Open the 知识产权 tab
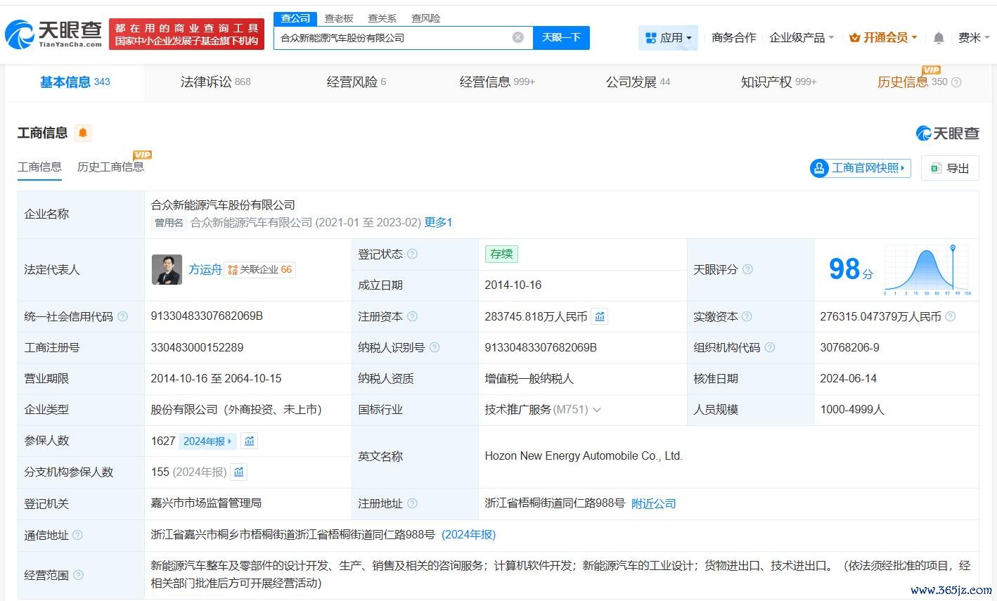The width and height of the screenshot is (997, 601). tap(778, 82)
